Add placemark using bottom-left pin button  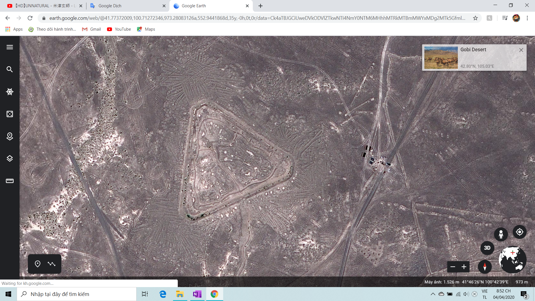(38, 264)
